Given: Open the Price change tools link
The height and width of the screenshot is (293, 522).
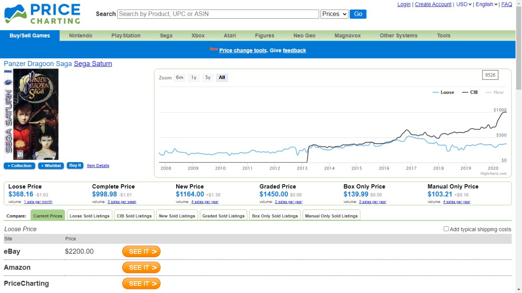Looking at the screenshot, I should [x=243, y=51].
